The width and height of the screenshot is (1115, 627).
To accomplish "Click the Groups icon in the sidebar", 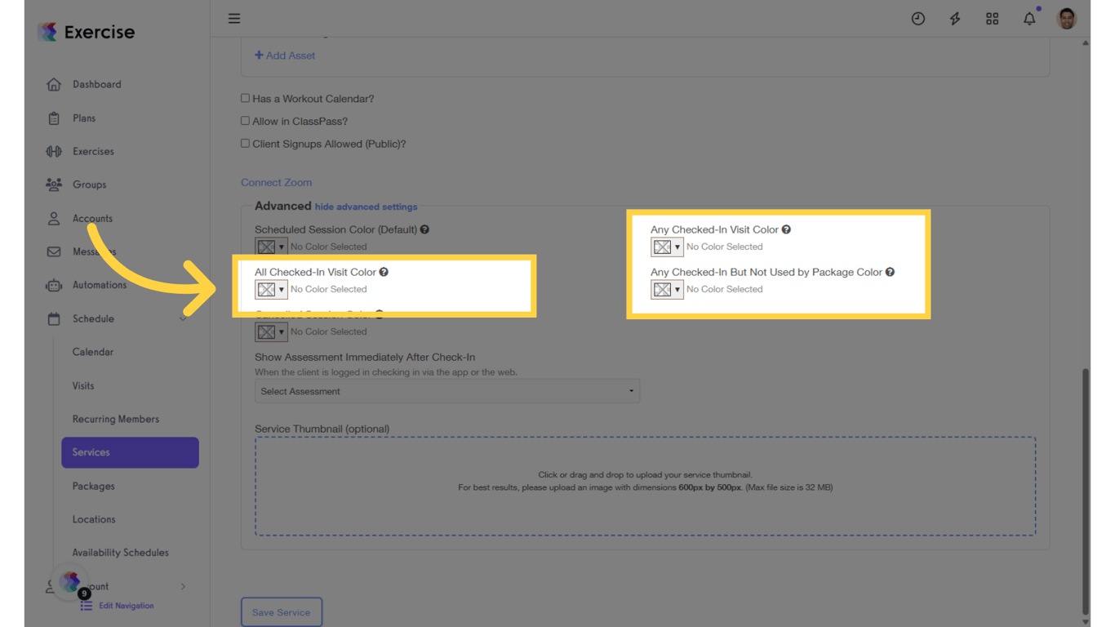I will (55, 185).
